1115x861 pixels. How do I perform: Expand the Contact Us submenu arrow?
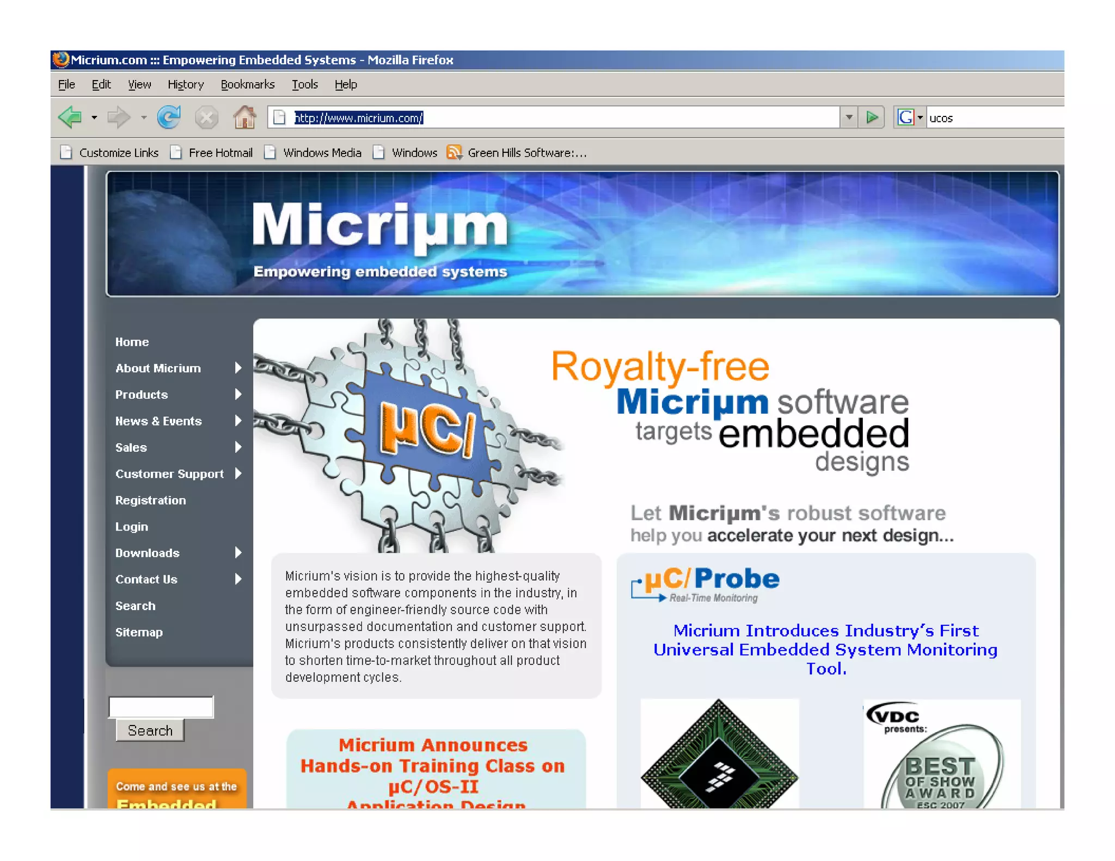(x=238, y=579)
